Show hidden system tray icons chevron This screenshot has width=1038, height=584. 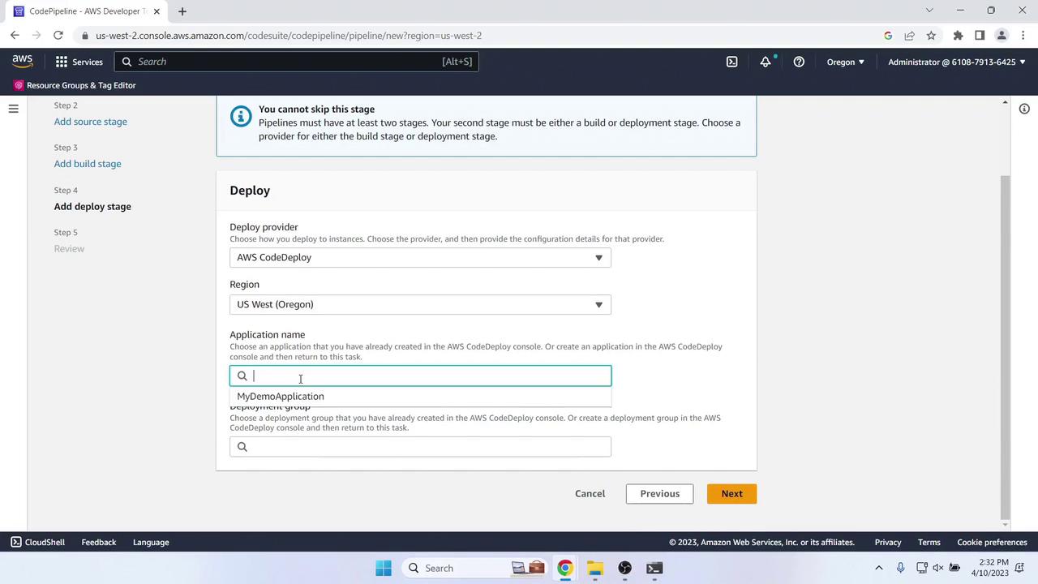878,568
